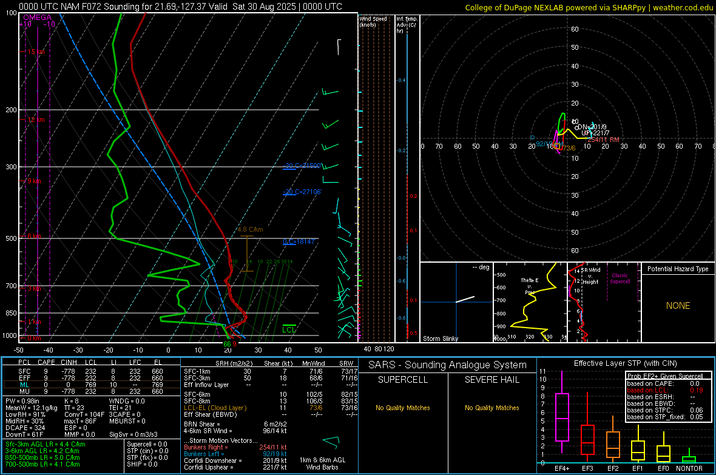Click the MeanW = 12.1g/kg value
Viewport: 716px width, 475px height.
pyautogui.click(x=32, y=408)
